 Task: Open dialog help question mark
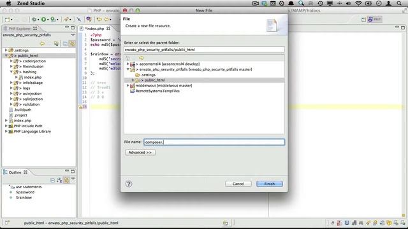pos(129,184)
